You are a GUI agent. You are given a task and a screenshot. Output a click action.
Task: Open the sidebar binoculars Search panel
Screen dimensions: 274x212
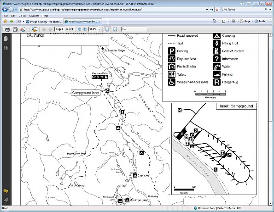point(6,48)
